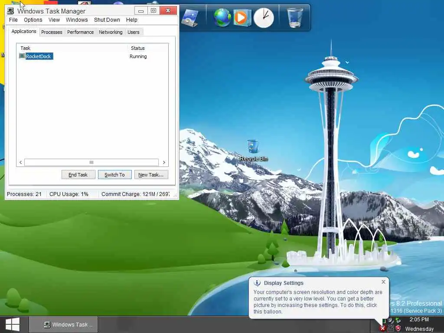Close the Display Settings balloon

383,282
